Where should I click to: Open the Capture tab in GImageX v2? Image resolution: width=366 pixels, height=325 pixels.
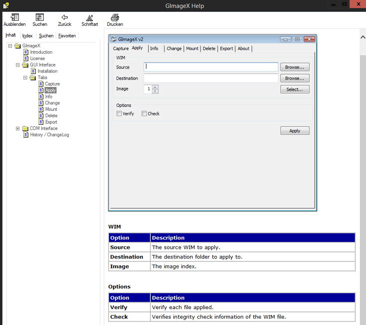pos(121,49)
